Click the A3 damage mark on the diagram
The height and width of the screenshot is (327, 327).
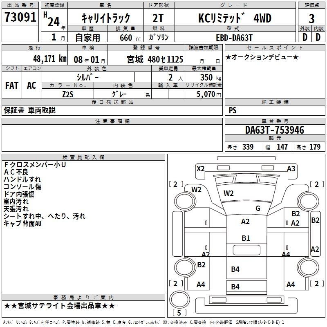pyautogui.click(x=291, y=168)
